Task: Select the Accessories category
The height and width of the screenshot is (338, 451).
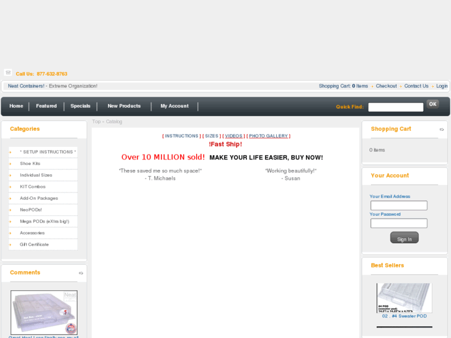Action: [x=32, y=233]
